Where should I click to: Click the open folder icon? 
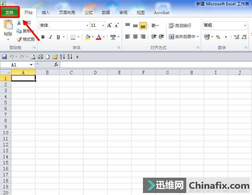pyautogui.click(x=55, y=57)
